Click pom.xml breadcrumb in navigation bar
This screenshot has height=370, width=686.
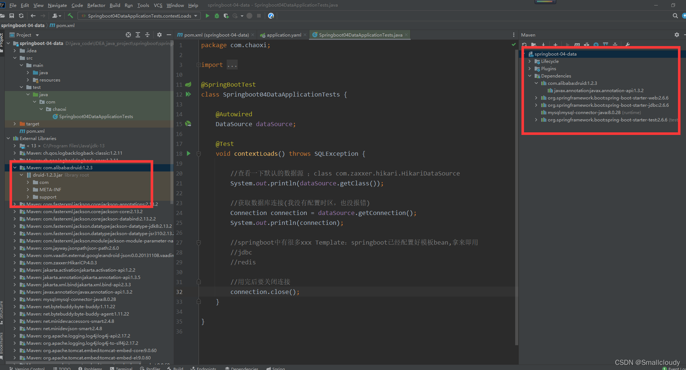point(62,25)
